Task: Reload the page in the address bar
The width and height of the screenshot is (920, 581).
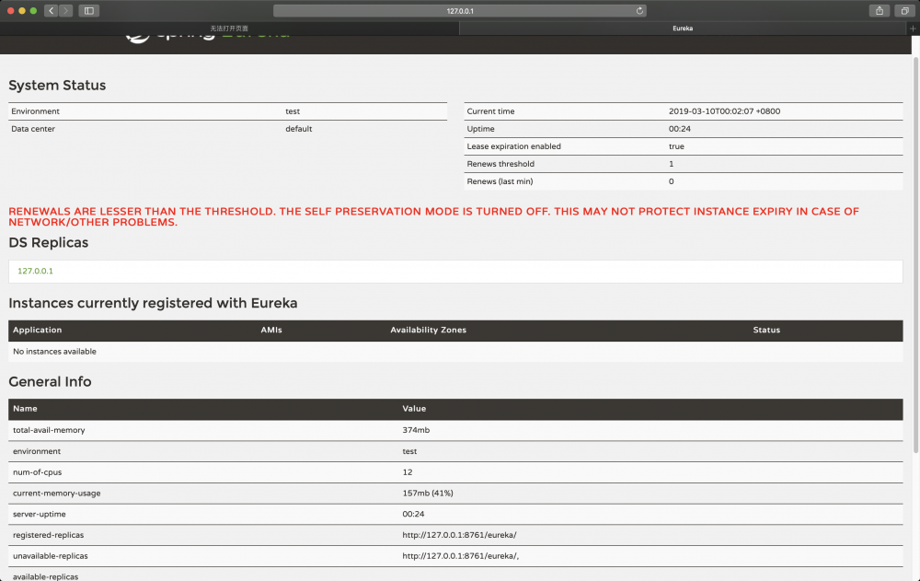Action: point(639,11)
